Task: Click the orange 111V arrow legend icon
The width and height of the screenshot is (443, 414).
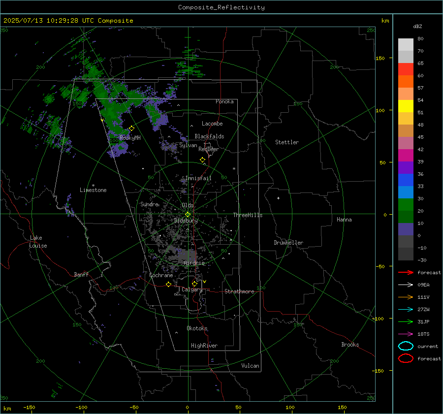Action: (x=406, y=297)
